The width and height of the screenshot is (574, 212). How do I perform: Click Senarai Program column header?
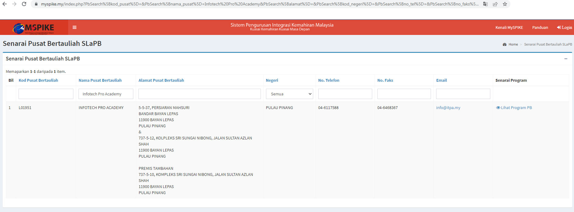pyautogui.click(x=511, y=80)
